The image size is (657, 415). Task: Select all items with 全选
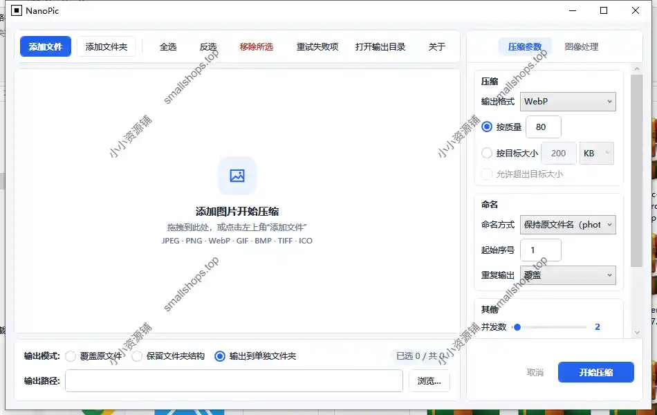(168, 46)
